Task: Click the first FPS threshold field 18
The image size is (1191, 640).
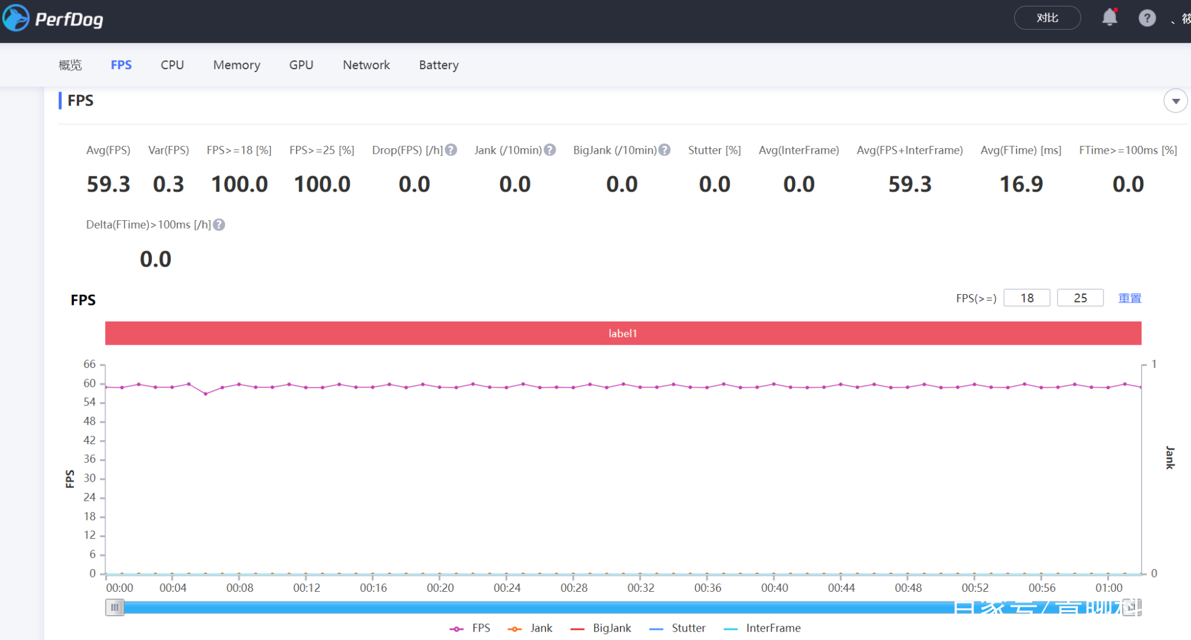Action: pos(1027,298)
